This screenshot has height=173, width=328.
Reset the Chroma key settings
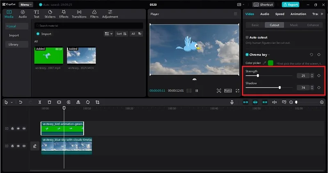312,55
